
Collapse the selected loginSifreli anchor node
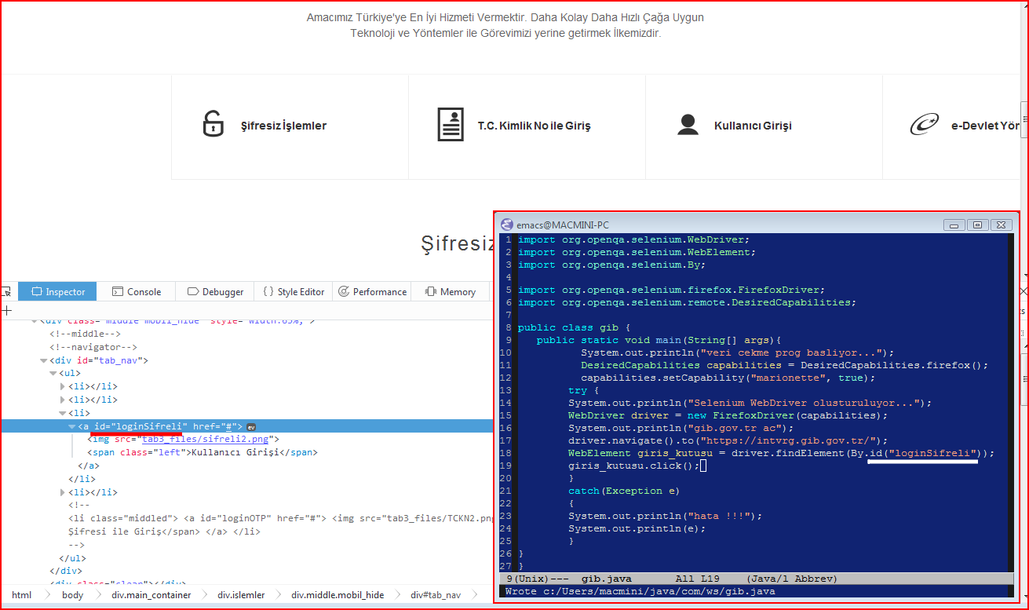[x=71, y=426]
